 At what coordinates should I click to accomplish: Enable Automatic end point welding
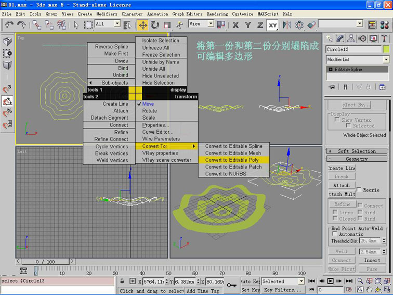[335, 234]
